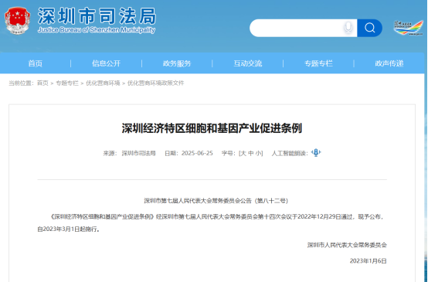Set font size to 大

click(x=243, y=153)
